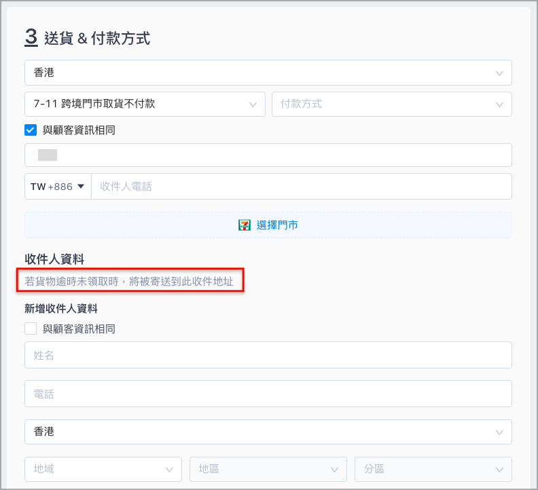Click the recipient name field with blurred text

[x=268, y=155]
